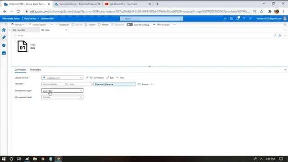Open Task View in the taskbar
Screen dimensions: 288x162
(x=19, y=159)
